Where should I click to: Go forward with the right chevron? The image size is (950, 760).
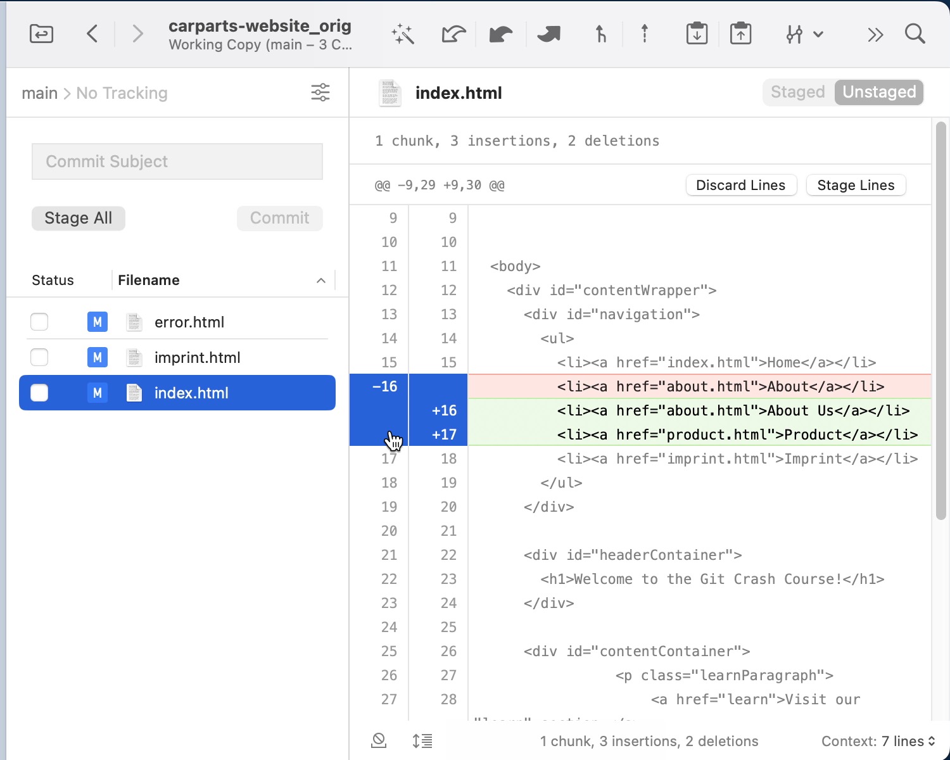[x=137, y=34]
